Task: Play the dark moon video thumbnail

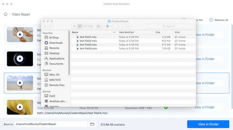Action: tap(20, 59)
